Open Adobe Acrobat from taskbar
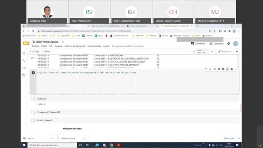The image size is (263, 148). pyautogui.click(x=118, y=145)
